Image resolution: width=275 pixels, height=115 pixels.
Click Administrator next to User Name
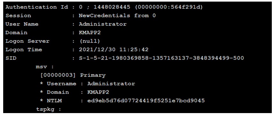pyautogui.click(x=103, y=24)
